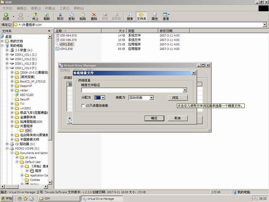This screenshot has width=269, height=202.
Task: Open the drive letter (分配为) dropdown
Action: pos(103,98)
